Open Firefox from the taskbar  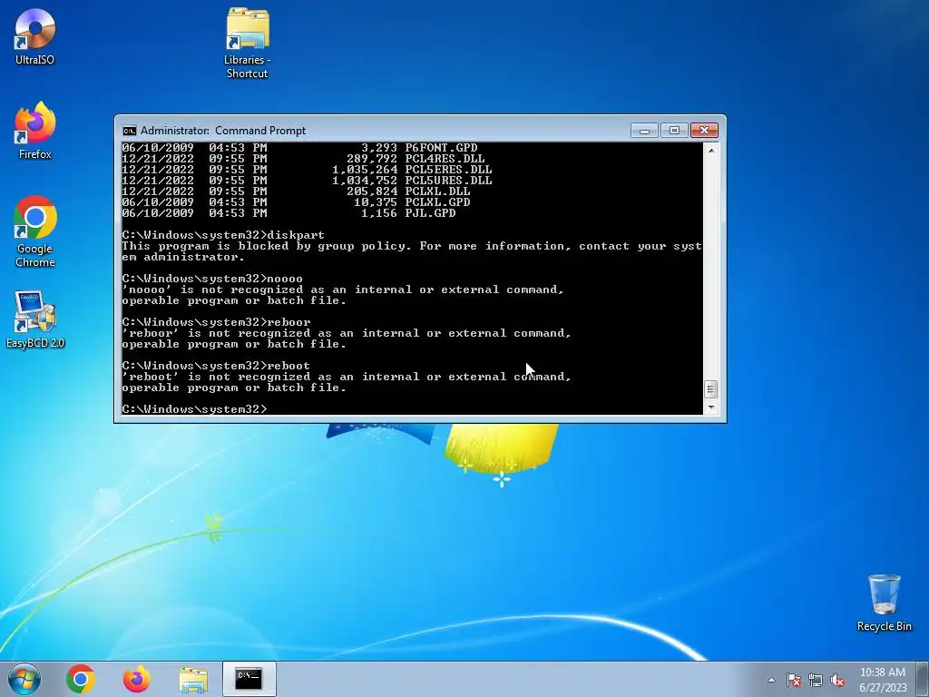click(137, 679)
